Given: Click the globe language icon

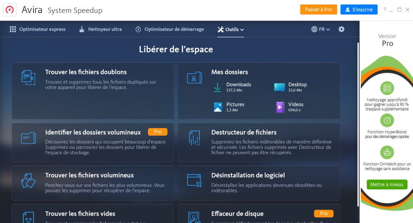Looking at the screenshot, I should point(314,29).
